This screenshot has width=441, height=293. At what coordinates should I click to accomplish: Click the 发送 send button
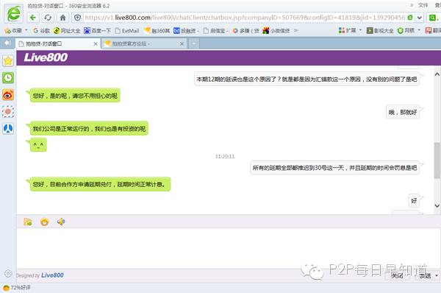tap(425, 275)
